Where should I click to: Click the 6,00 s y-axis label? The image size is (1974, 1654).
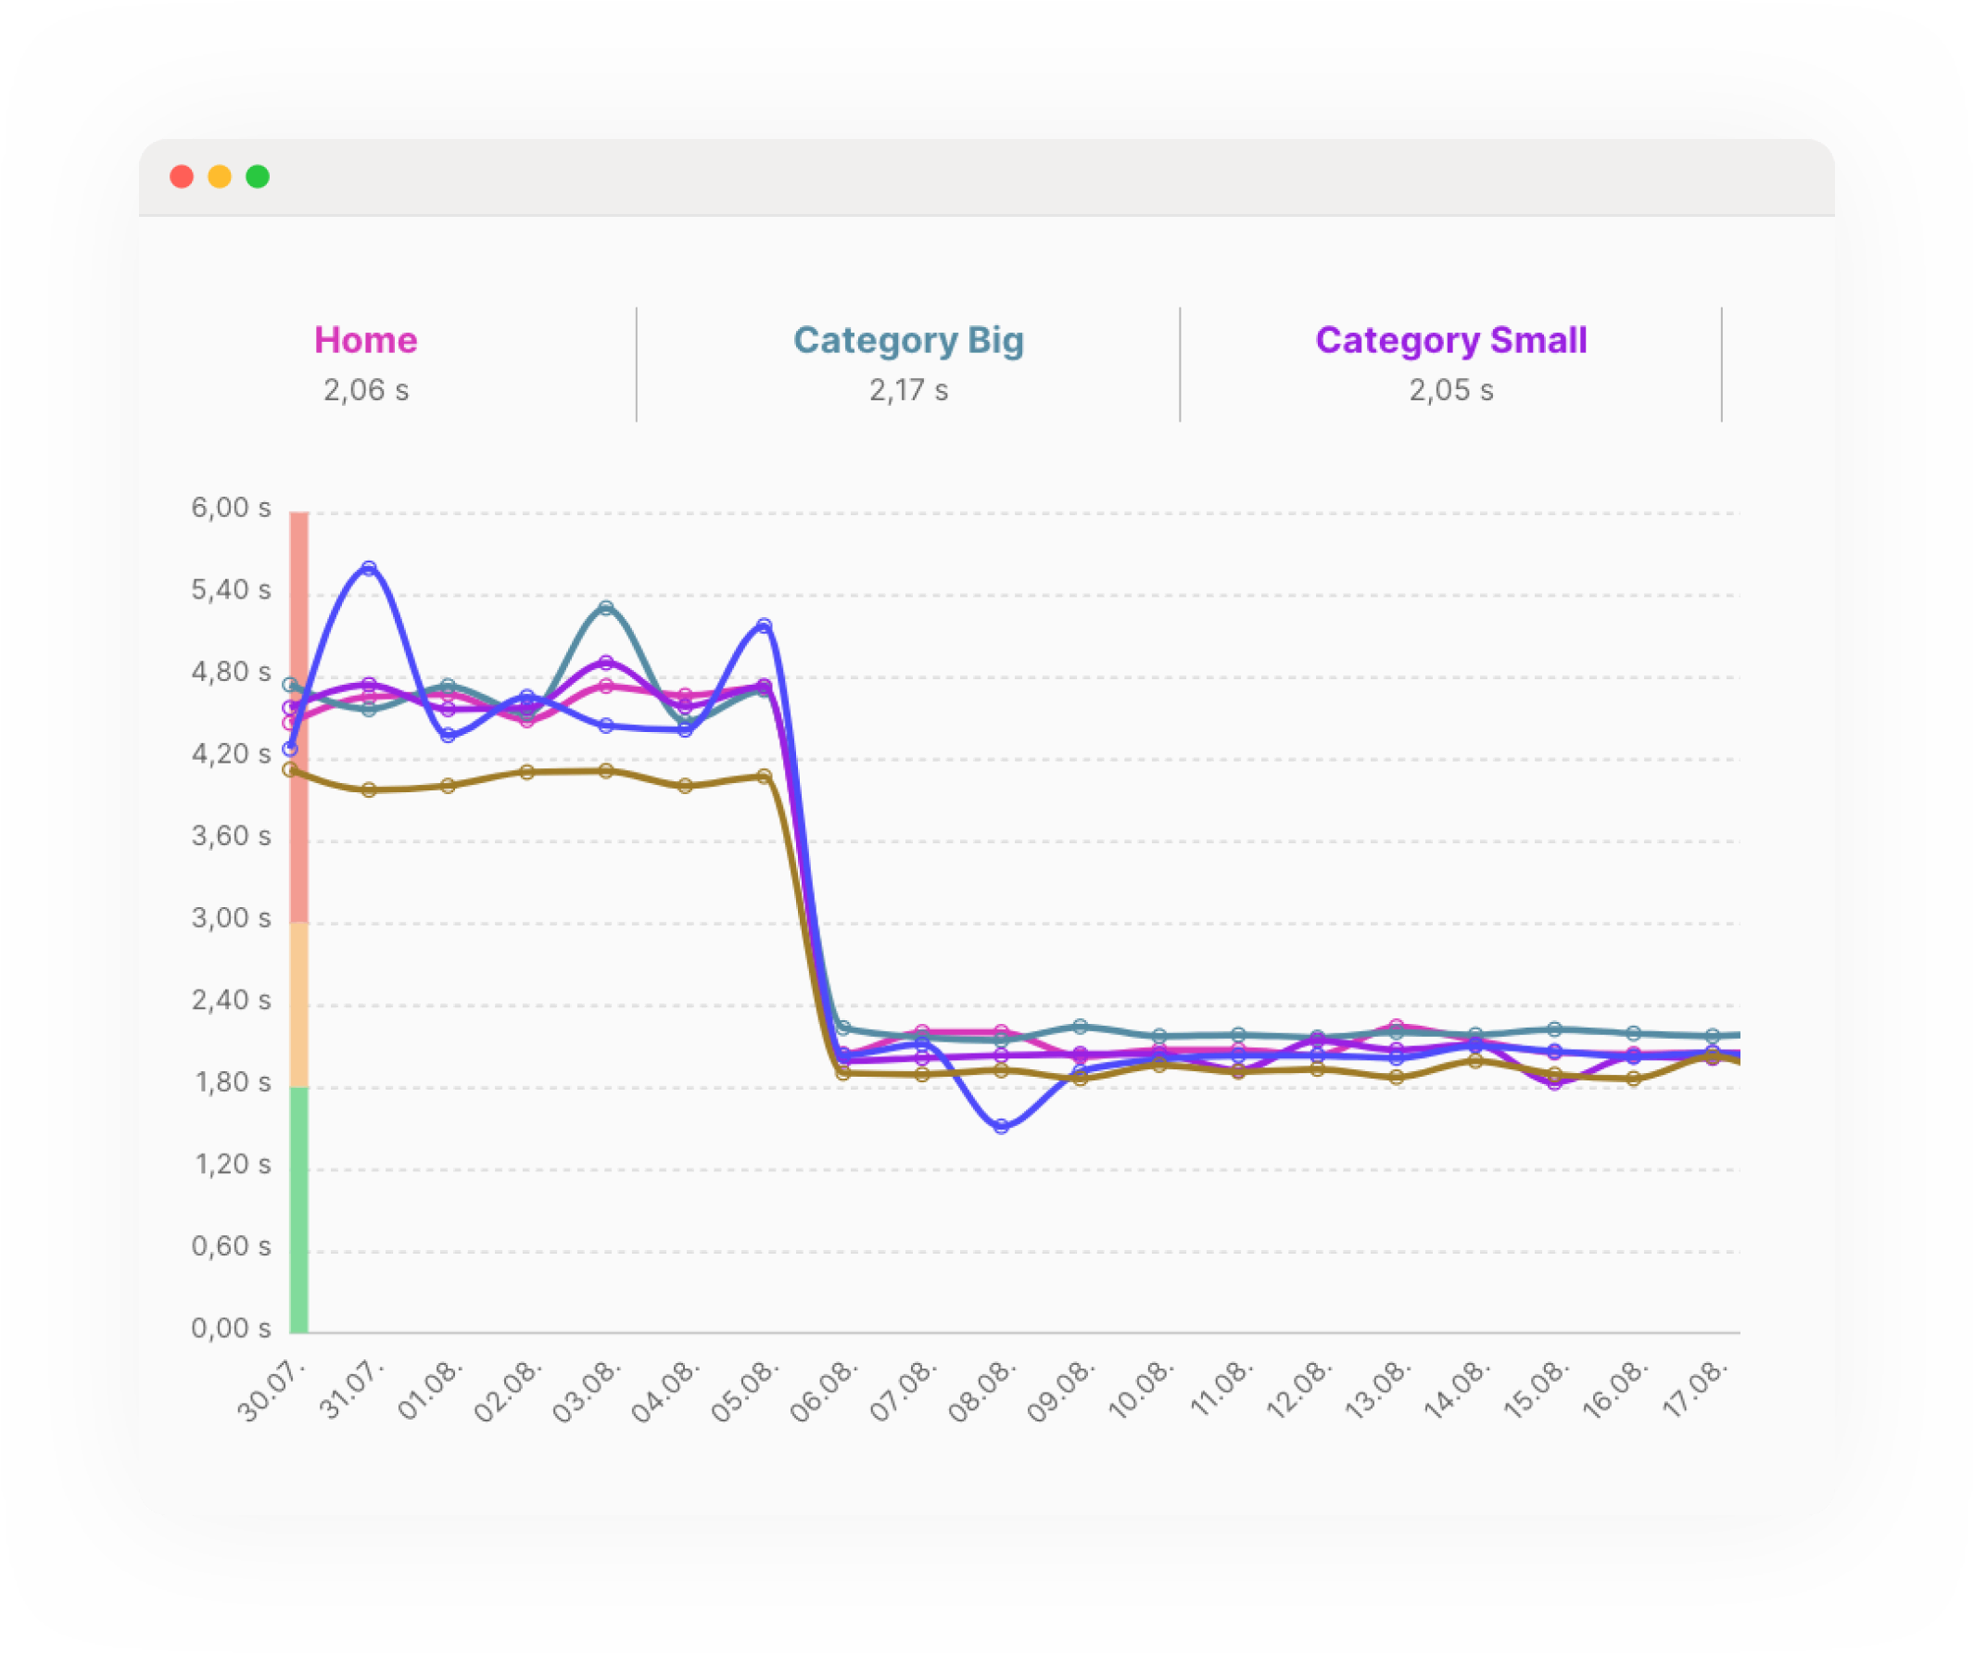click(x=232, y=509)
